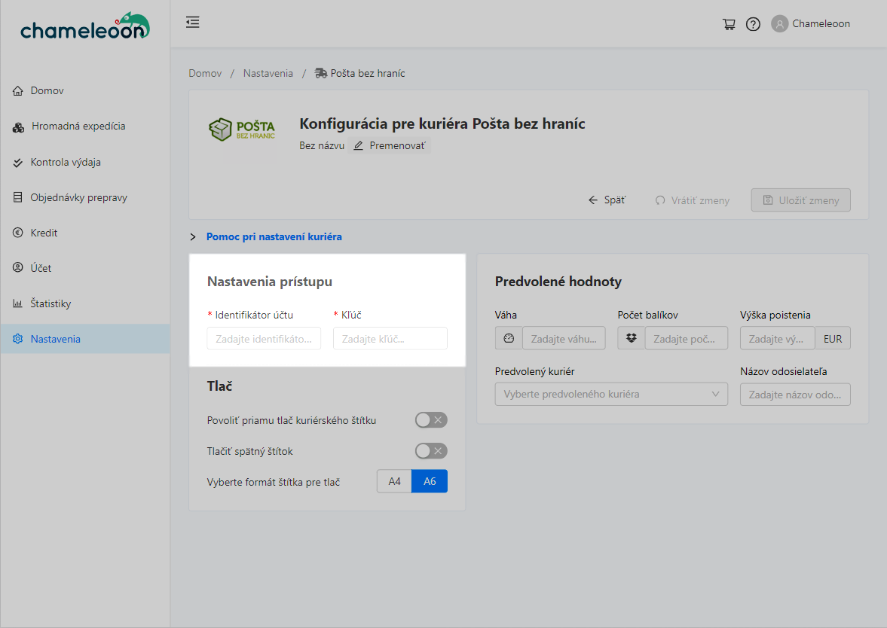Screen dimensions: 887x628
Task: Click the weight gauge icon
Action: [x=509, y=339]
